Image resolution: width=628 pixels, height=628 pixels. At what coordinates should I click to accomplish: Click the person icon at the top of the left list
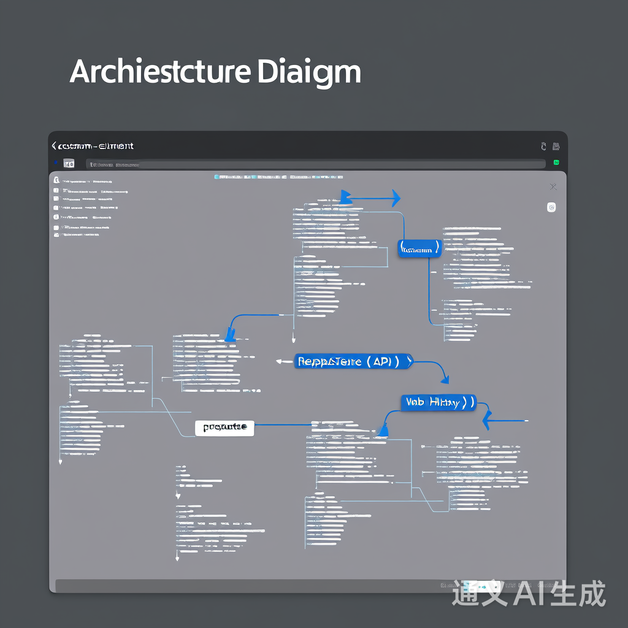click(56, 180)
